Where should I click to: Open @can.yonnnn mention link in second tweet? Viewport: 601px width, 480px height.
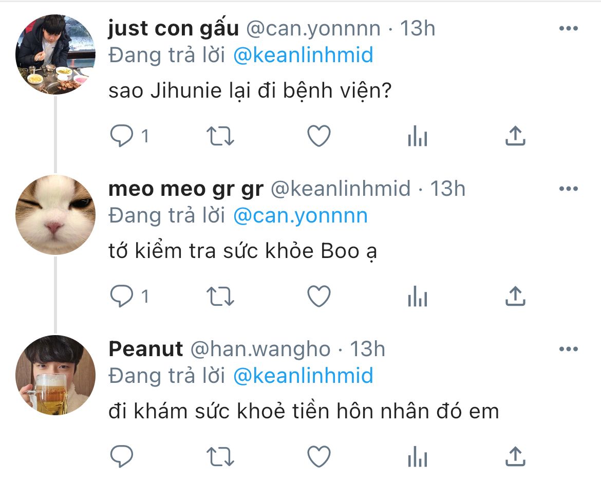pos(300,215)
